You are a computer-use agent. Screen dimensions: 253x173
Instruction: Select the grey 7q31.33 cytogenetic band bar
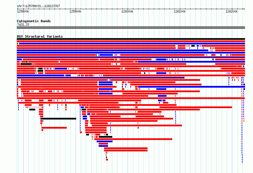[131, 28]
